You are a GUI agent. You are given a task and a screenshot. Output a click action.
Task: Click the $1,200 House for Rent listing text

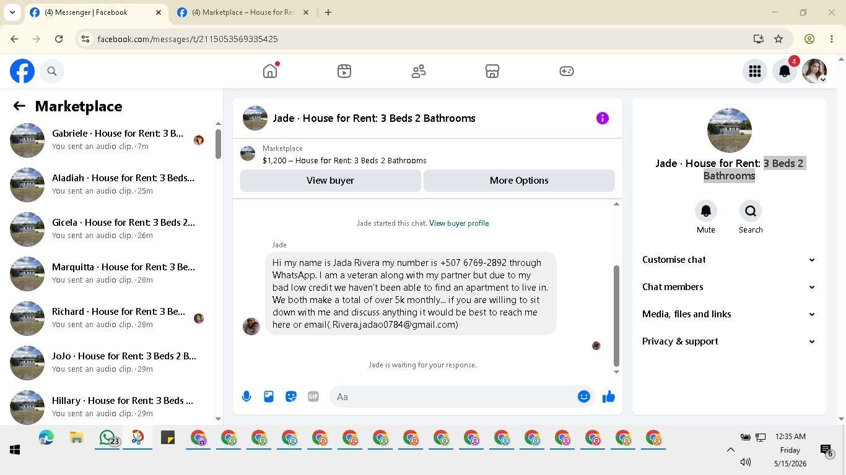pyautogui.click(x=344, y=160)
